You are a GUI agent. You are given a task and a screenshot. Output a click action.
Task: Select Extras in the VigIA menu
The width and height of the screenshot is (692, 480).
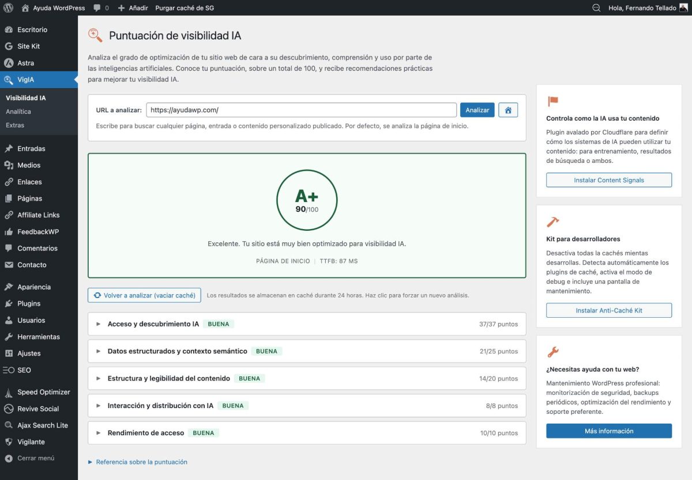tap(16, 125)
